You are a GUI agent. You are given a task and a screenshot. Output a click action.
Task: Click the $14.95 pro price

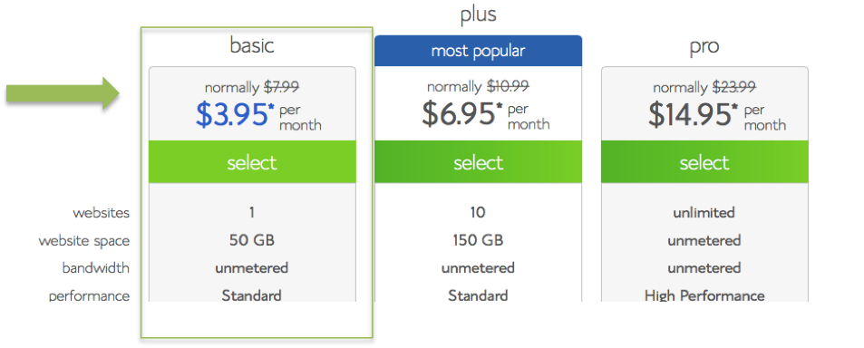693,114
